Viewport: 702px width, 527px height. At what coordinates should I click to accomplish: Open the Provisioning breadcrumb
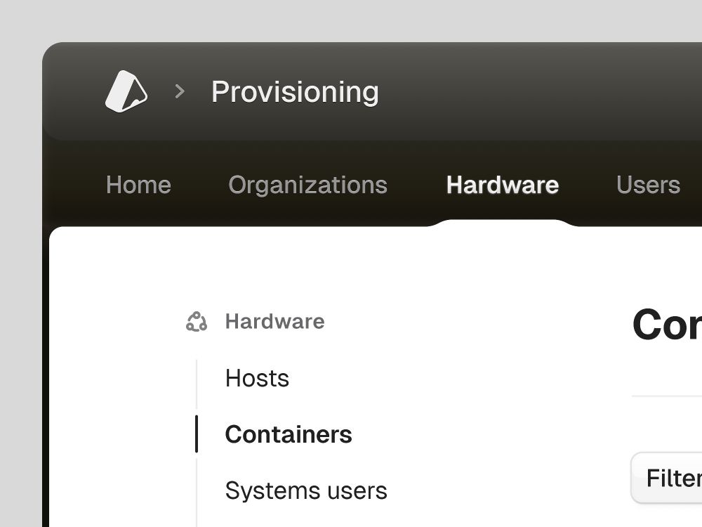click(295, 92)
